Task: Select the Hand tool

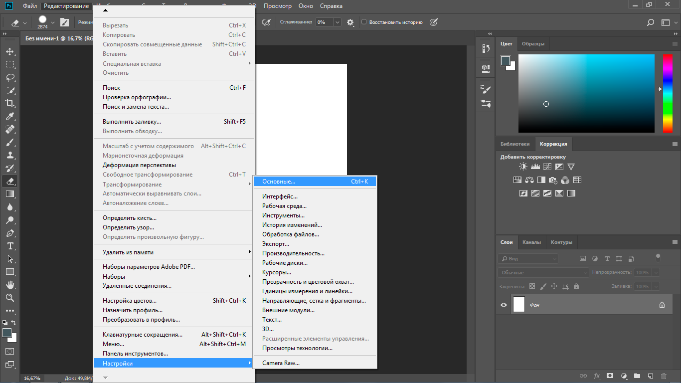Action: pyautogui.click(x=10, y=285)
